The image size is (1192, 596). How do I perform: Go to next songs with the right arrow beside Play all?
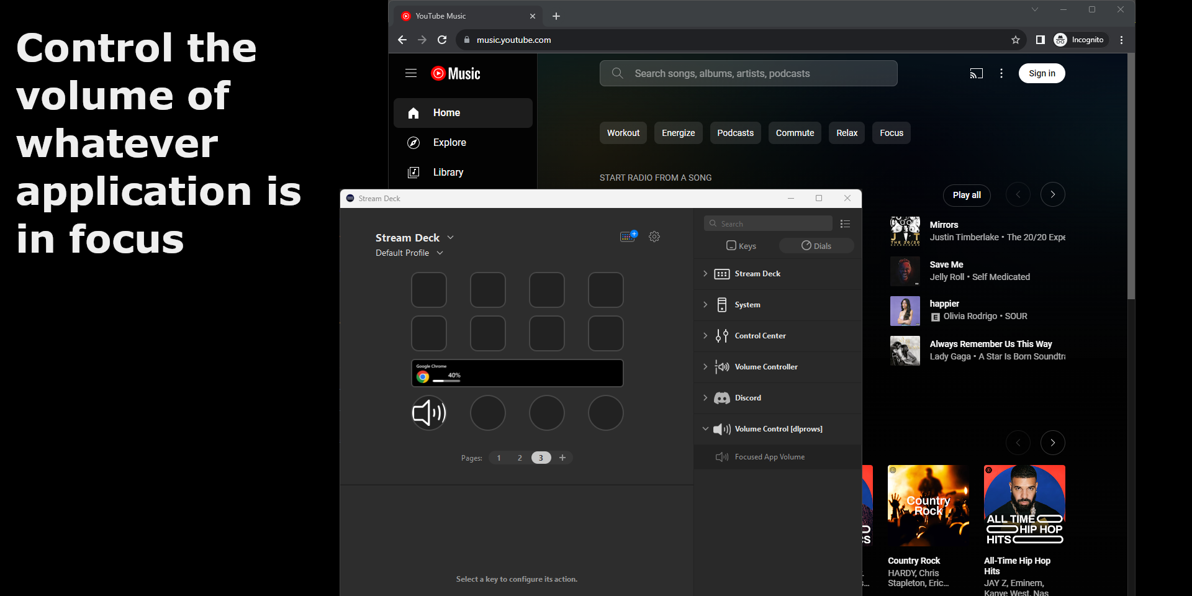pos(1053,194)
